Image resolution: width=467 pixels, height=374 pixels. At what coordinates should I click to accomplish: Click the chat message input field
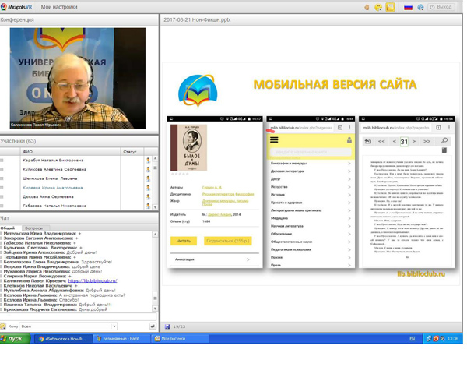click(79, 317)
